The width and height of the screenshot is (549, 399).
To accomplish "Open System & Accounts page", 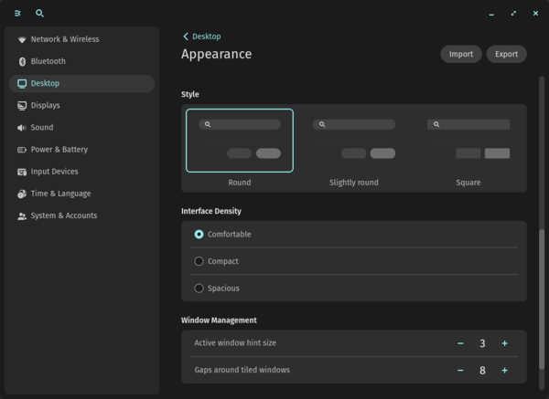I will click(x=63, y=216).
